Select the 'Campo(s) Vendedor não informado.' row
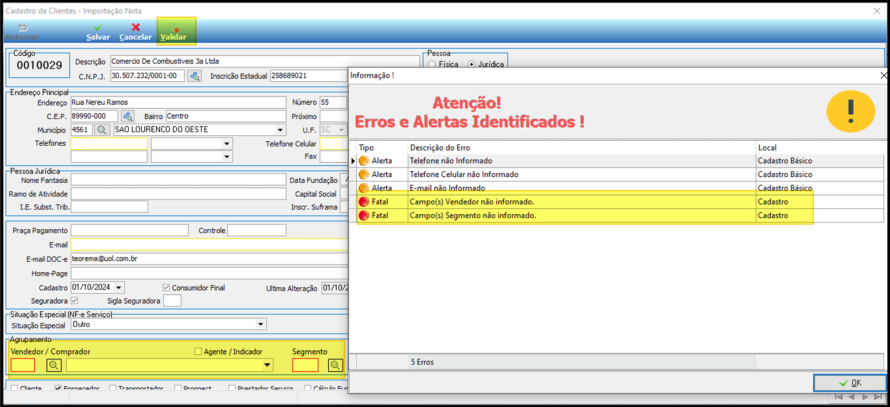The height and width of the screenshot is (407, 890). pos(617,202)
